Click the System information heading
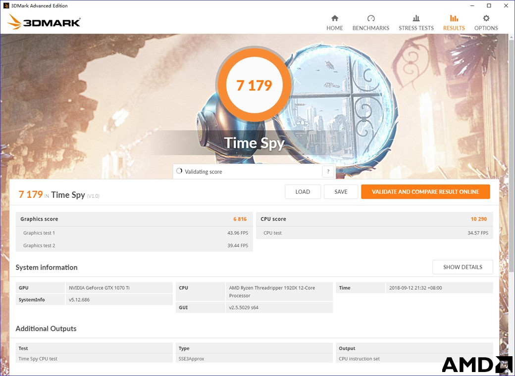This screenshot has width=515, height=376. [x=47, y=267]
